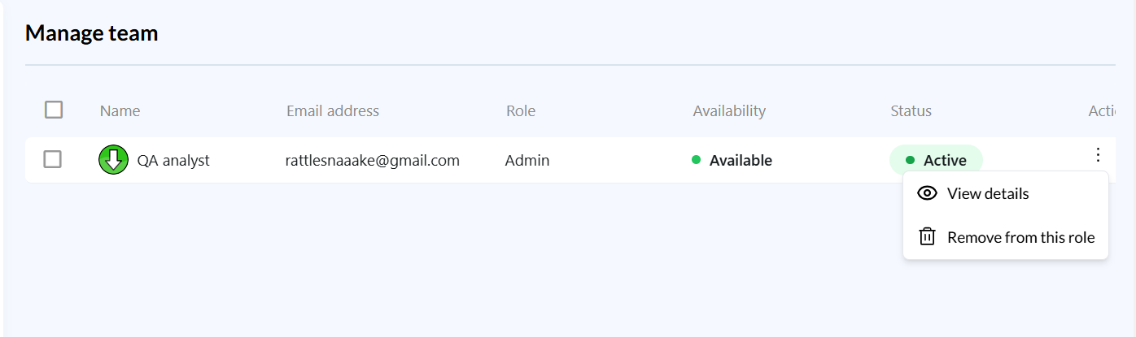The width and height of the screenshot is (1136, 337).
Task: Click the Email address column header
Action: pos(332,110)
